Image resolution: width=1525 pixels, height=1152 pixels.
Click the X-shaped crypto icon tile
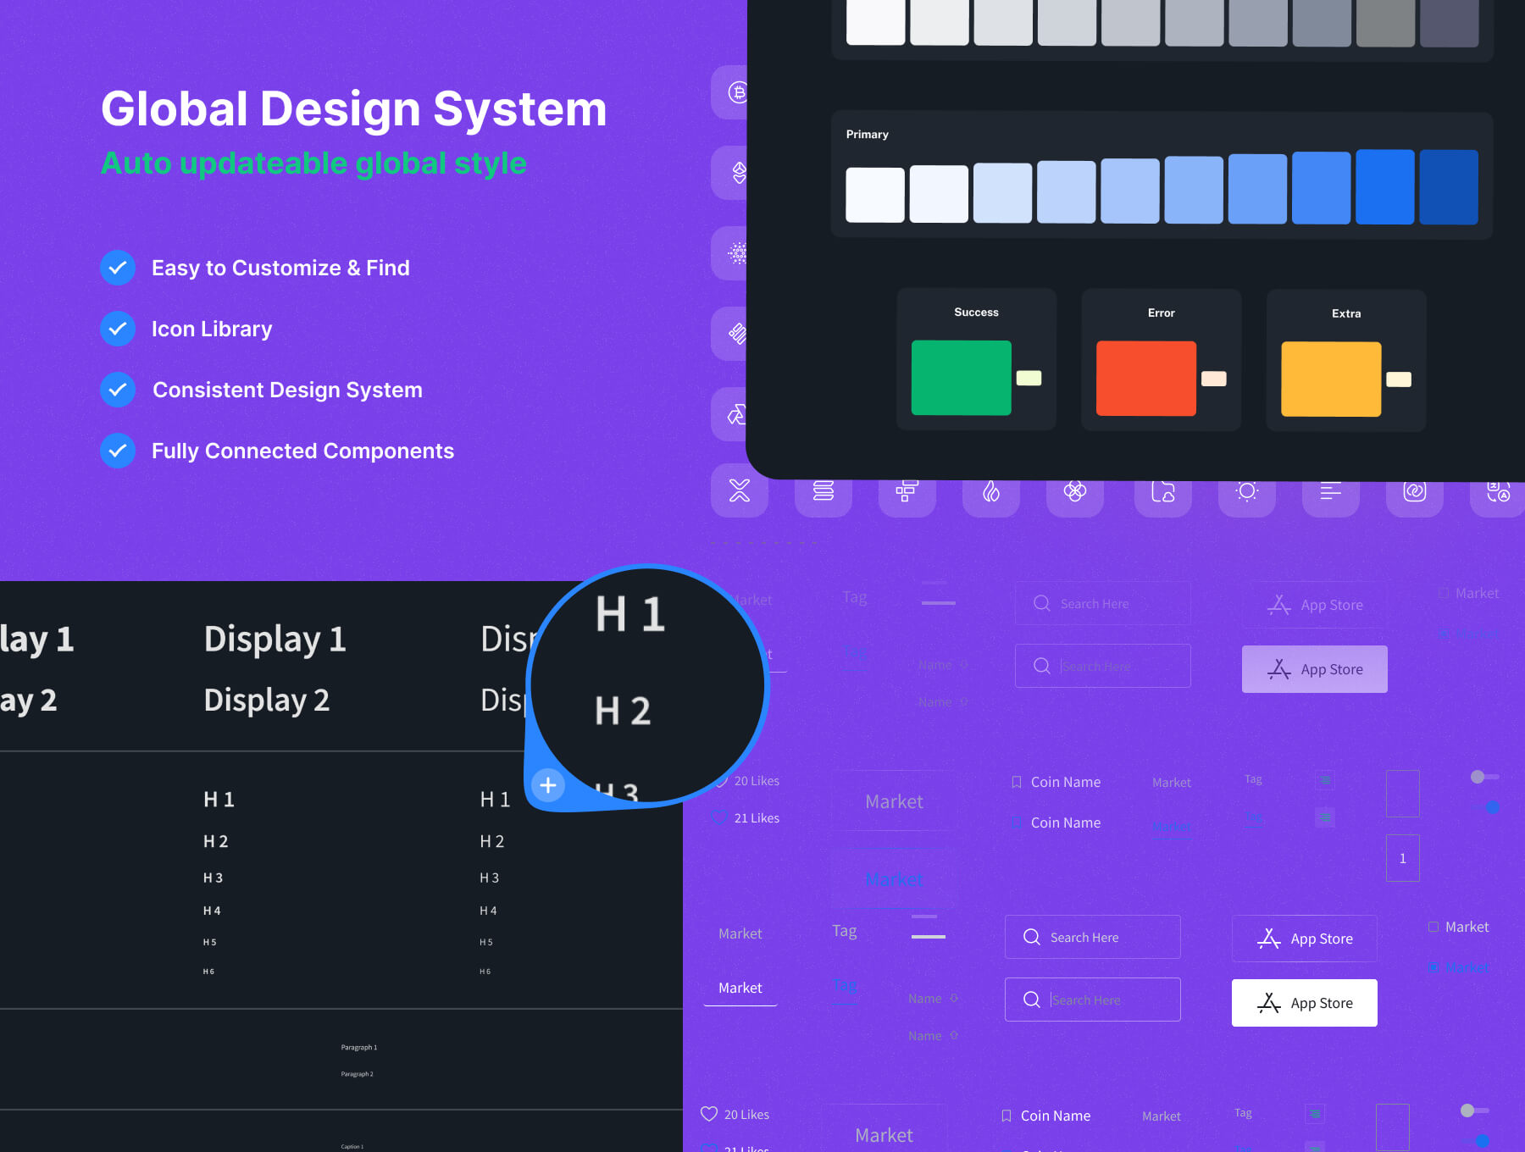(740, 490)
